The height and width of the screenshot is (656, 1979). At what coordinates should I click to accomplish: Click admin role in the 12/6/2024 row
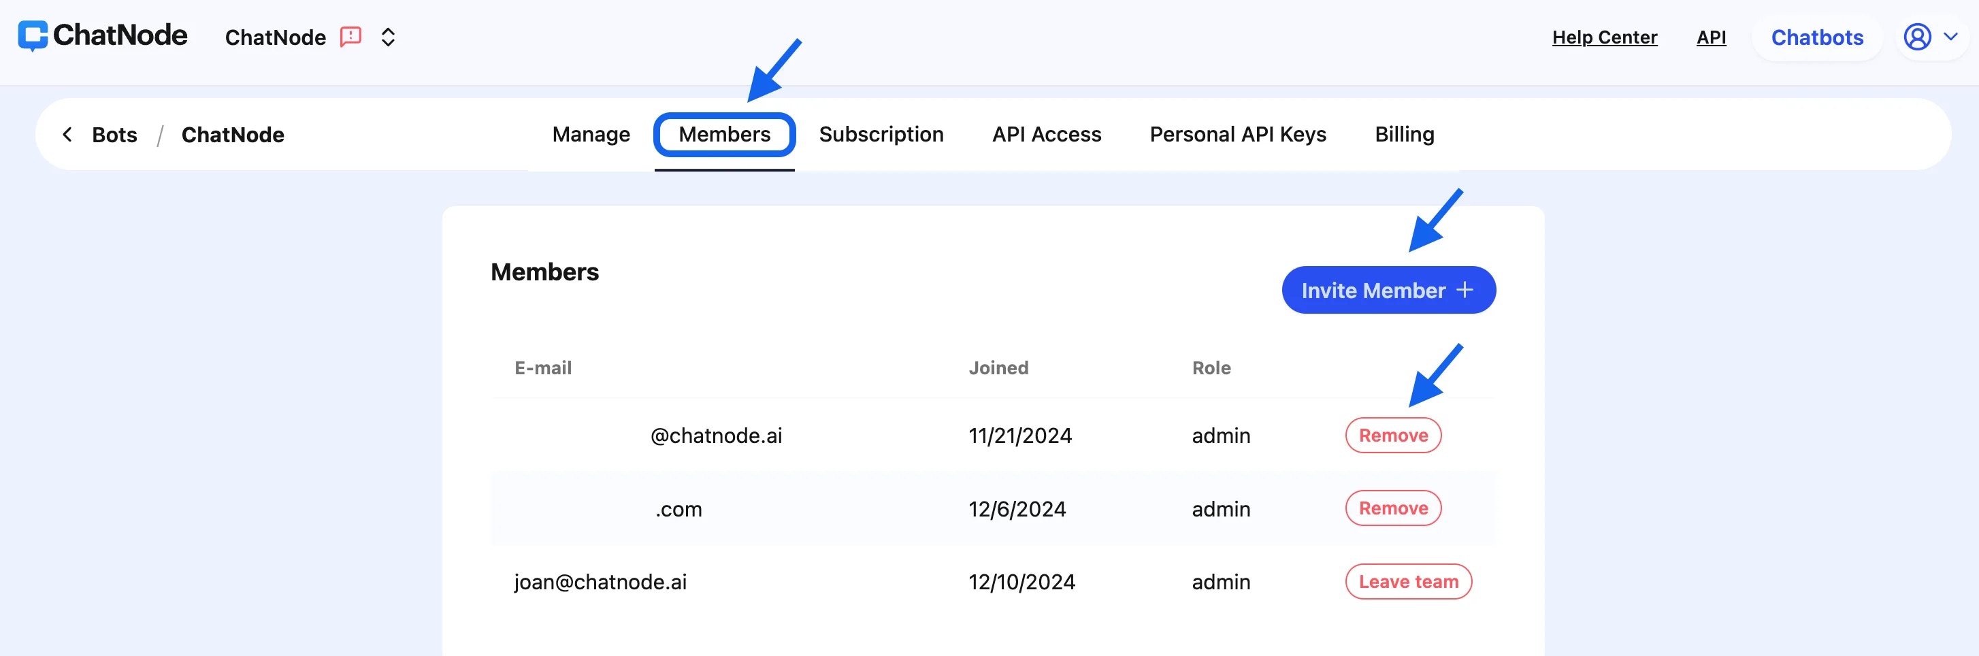[1221, 508]
